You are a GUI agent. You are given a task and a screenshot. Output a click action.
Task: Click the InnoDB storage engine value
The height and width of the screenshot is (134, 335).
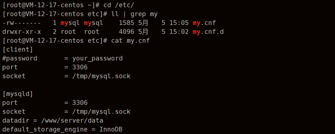[111, 129]
